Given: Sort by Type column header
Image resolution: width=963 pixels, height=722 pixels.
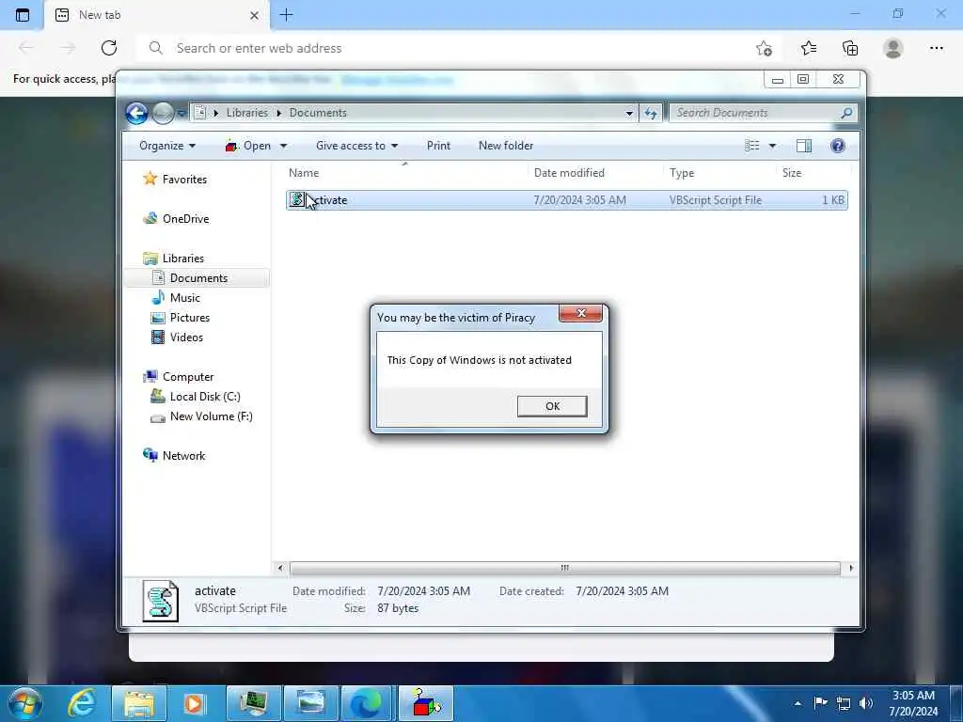Looking at the screenshot, I should coord(682,173).
